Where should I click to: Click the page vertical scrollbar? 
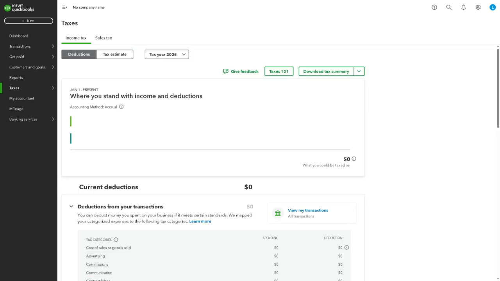(498, 88)
